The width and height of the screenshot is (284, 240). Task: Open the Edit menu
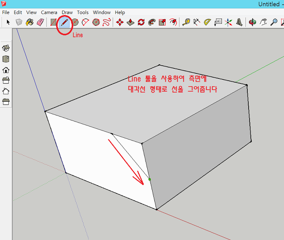pyautogui.click(x=18, y=12)
